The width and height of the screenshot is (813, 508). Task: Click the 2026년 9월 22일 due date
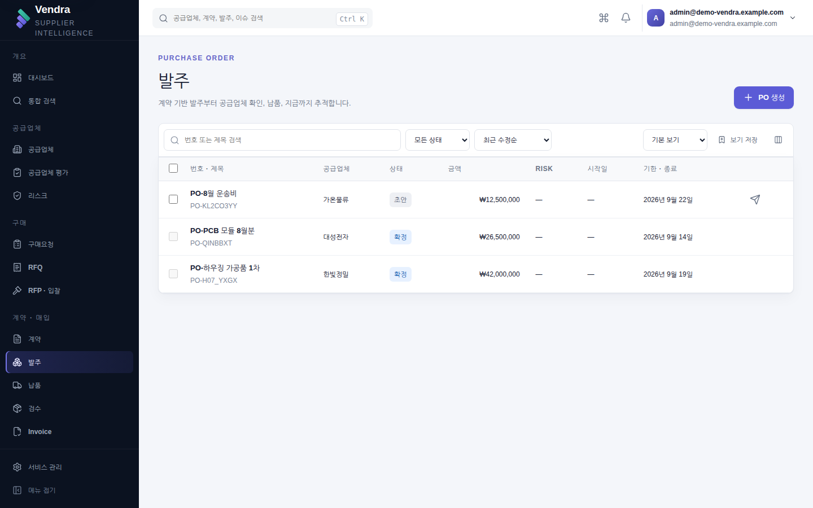(668, 200)
